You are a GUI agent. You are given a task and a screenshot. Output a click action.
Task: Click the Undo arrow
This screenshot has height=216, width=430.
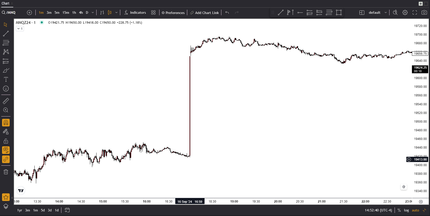point(227,12)
